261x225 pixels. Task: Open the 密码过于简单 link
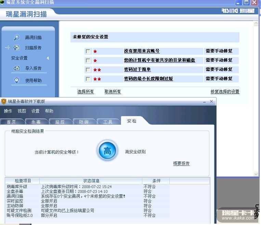coord(137,69)
